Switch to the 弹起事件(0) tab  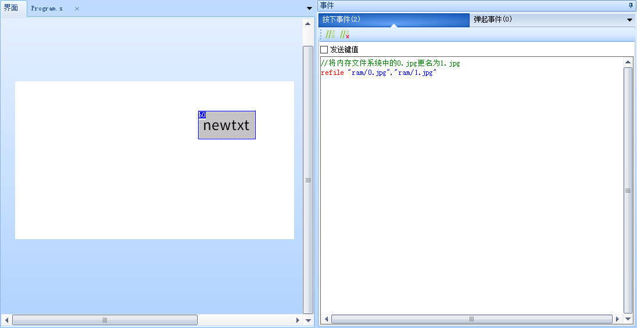[x=493, y=20]
